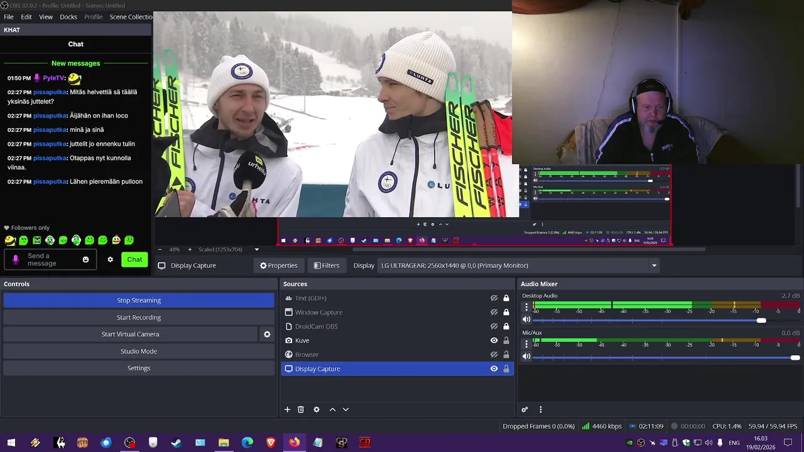Click the purple microphone icon in chat input
Viewport: 804px width, 452px height.
tap(16, 259)
